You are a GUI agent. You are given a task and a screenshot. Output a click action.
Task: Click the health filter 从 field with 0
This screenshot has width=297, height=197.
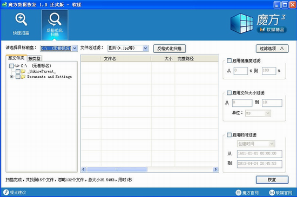(x=240, y=71)
